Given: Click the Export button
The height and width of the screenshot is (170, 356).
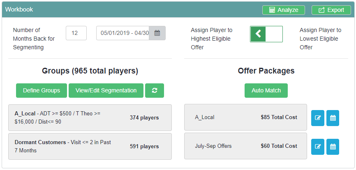Looking at the screenshot, I should (331, 10).
